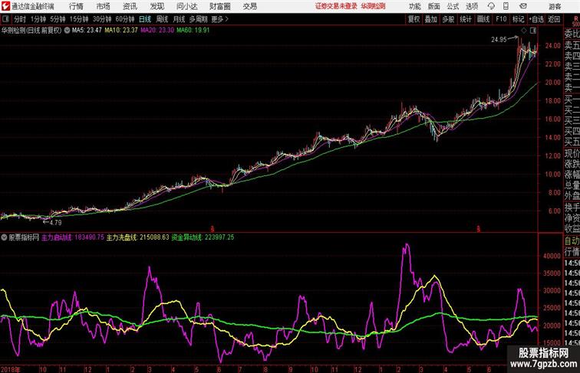The image size is (580, 373).
Task: Click the MA60: 19.91 value
Action: point(193,31)
